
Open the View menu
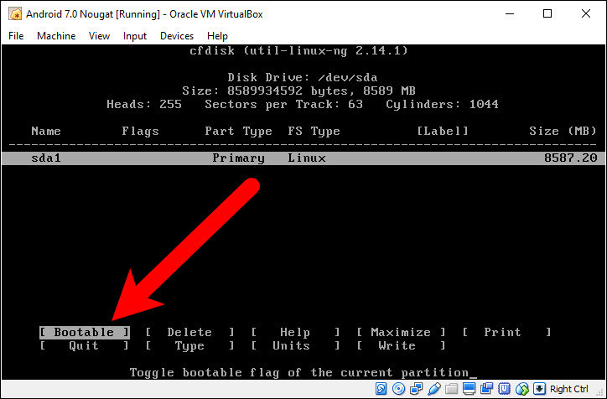pyautogui.click(x=99, y=36)
